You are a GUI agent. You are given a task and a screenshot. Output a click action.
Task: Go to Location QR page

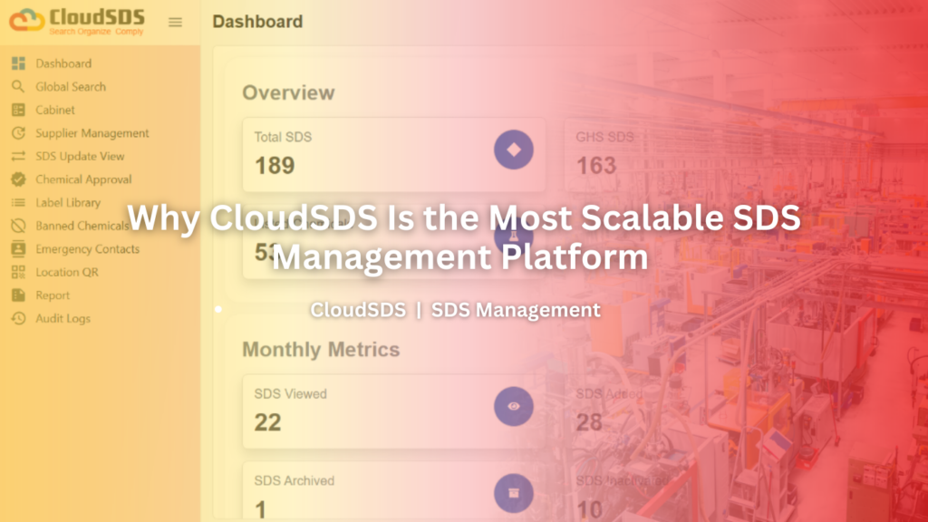point(67,272)
